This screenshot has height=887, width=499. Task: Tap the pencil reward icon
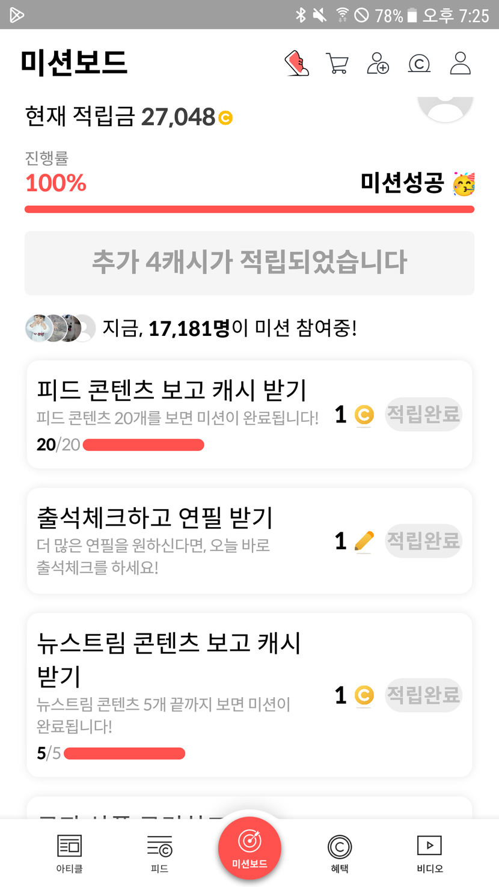(x=364, y=541)
